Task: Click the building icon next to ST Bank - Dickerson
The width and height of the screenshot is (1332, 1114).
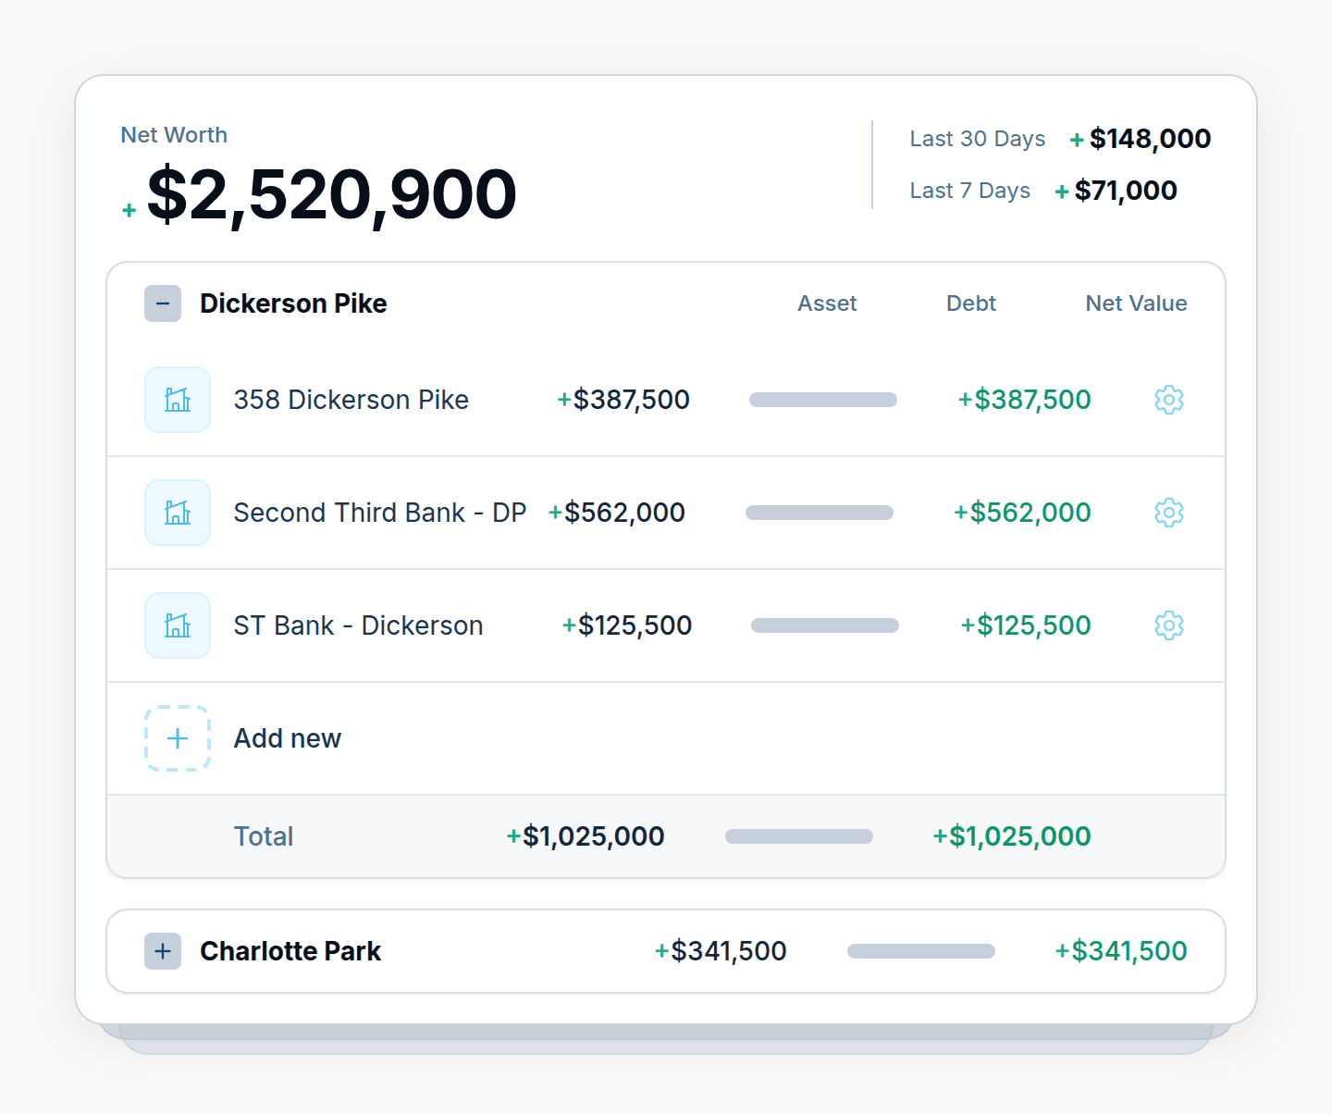Action: pyautogui.click(x=177, y=625)
